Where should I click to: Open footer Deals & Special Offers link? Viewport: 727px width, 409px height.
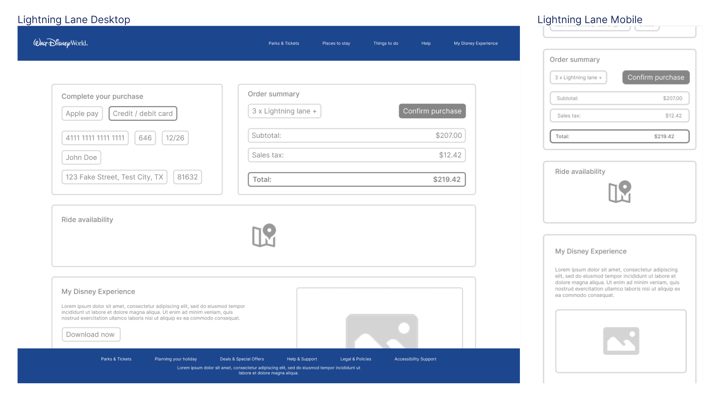coord(242,359)
